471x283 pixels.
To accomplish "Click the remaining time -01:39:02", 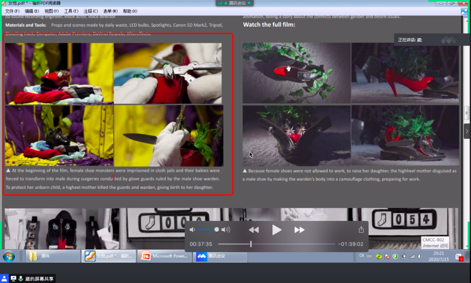I will (x=350, y=244).
